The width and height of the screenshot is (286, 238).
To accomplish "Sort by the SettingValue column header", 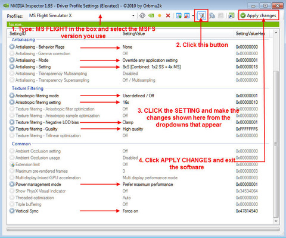I will point(133,34).
